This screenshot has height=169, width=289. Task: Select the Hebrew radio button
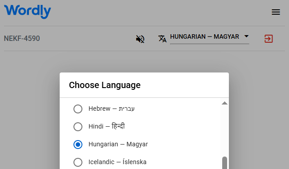click(78, 109)
